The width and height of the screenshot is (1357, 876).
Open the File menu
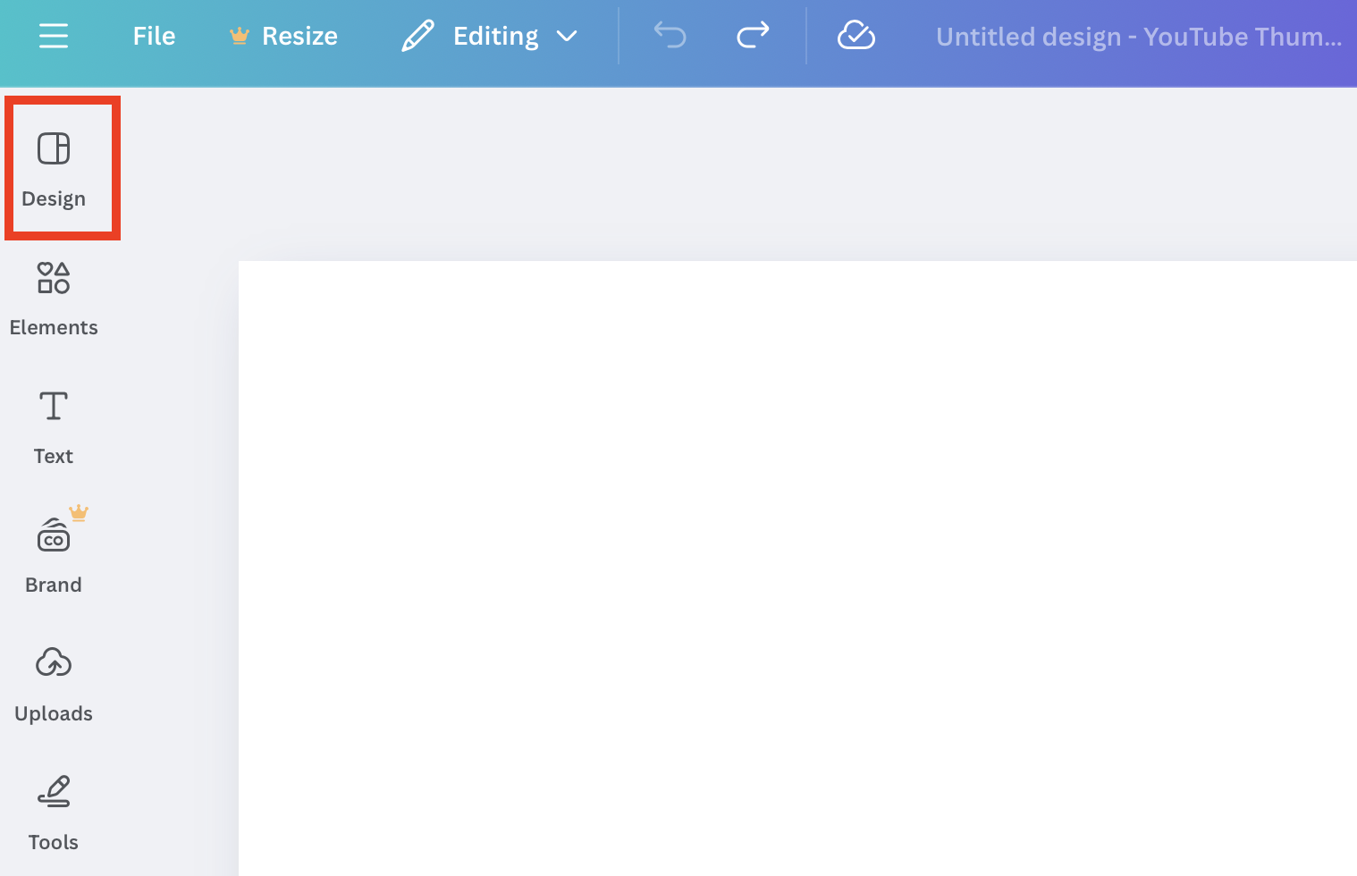tap(154, 36)
